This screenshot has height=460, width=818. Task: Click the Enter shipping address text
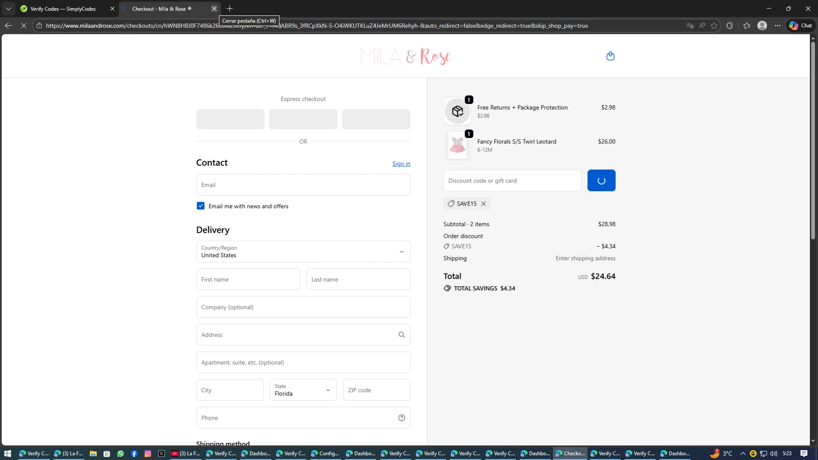pos(586,258)
